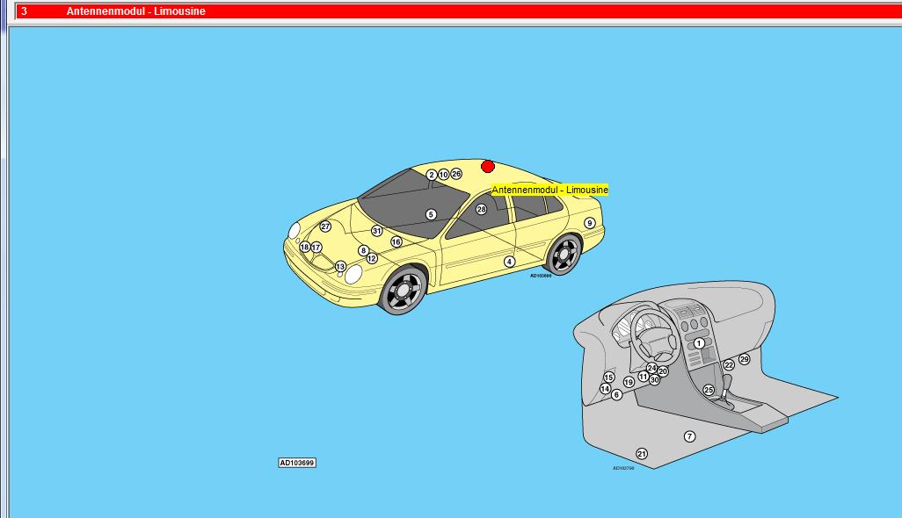Click marker 5 on the windshield

(x=431, y=214)
